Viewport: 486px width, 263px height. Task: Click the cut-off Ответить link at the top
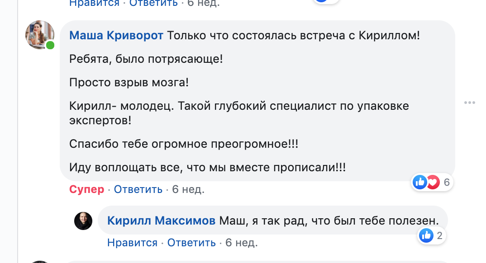pos(153,3)
